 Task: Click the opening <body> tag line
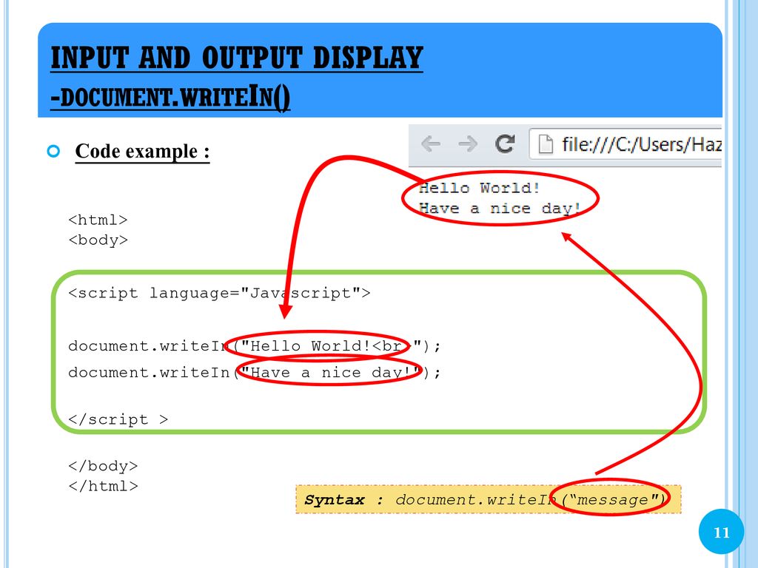pyautogui.click(x=98, y=240)
